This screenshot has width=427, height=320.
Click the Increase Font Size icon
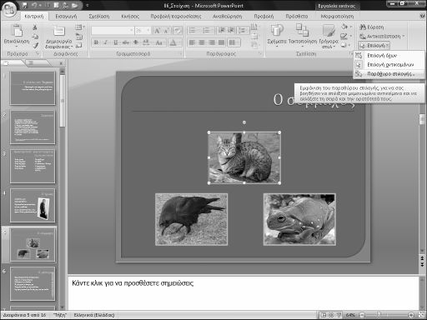pyautogui.click(x=158, y=30)
